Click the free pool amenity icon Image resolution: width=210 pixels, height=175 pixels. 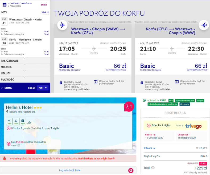click(x=16, y=122)
